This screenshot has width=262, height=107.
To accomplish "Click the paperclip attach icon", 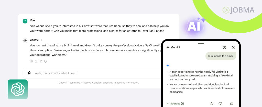I will 29,73.
